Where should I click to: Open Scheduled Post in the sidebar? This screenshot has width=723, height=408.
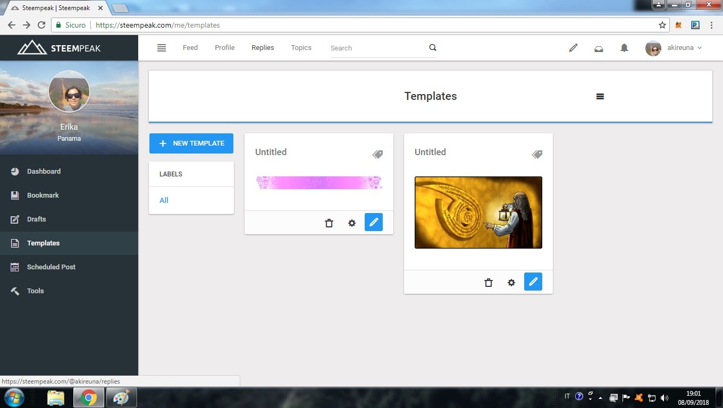pyautogui.click(x=69, y=267)
